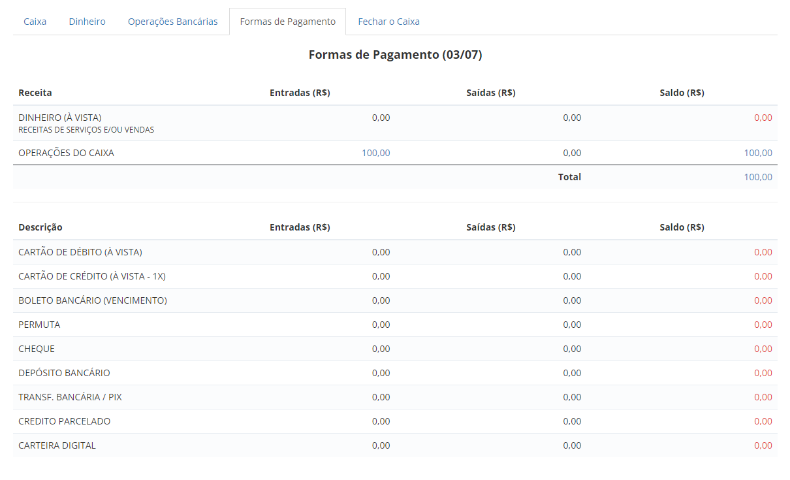Switch to the Caixa tab
The height and width of the screenshot is (480, 790).
pos(35,22)
